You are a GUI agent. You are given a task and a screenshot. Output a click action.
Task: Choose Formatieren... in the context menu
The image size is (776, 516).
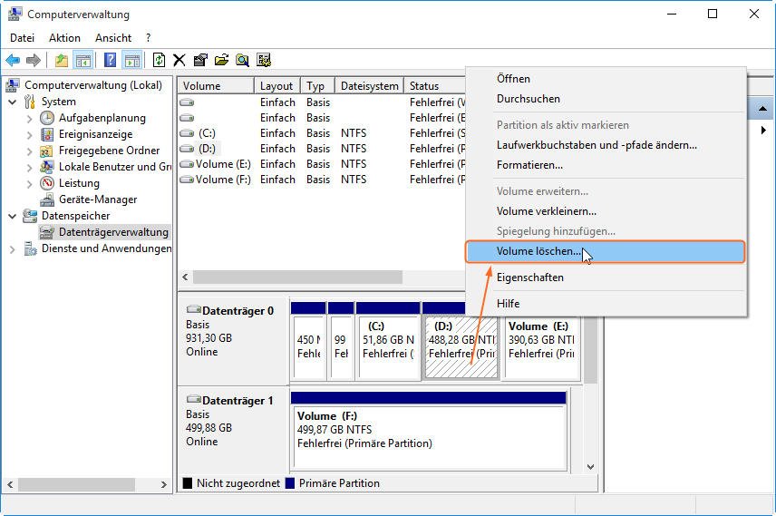606,165
